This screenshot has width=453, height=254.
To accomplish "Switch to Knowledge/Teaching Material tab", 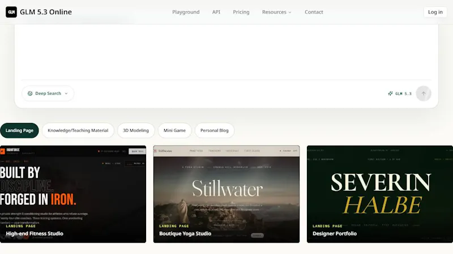I will pyautogui.click(x=78, y=130).
